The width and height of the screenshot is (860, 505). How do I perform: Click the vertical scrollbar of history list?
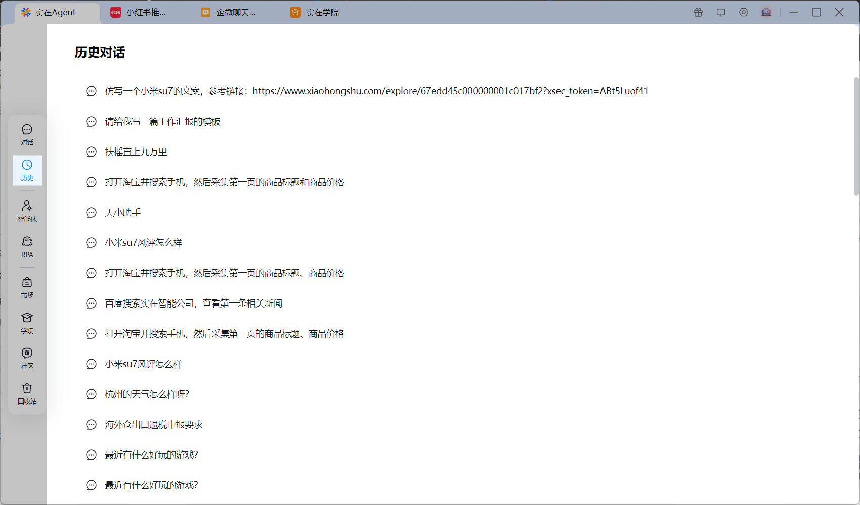856,136
